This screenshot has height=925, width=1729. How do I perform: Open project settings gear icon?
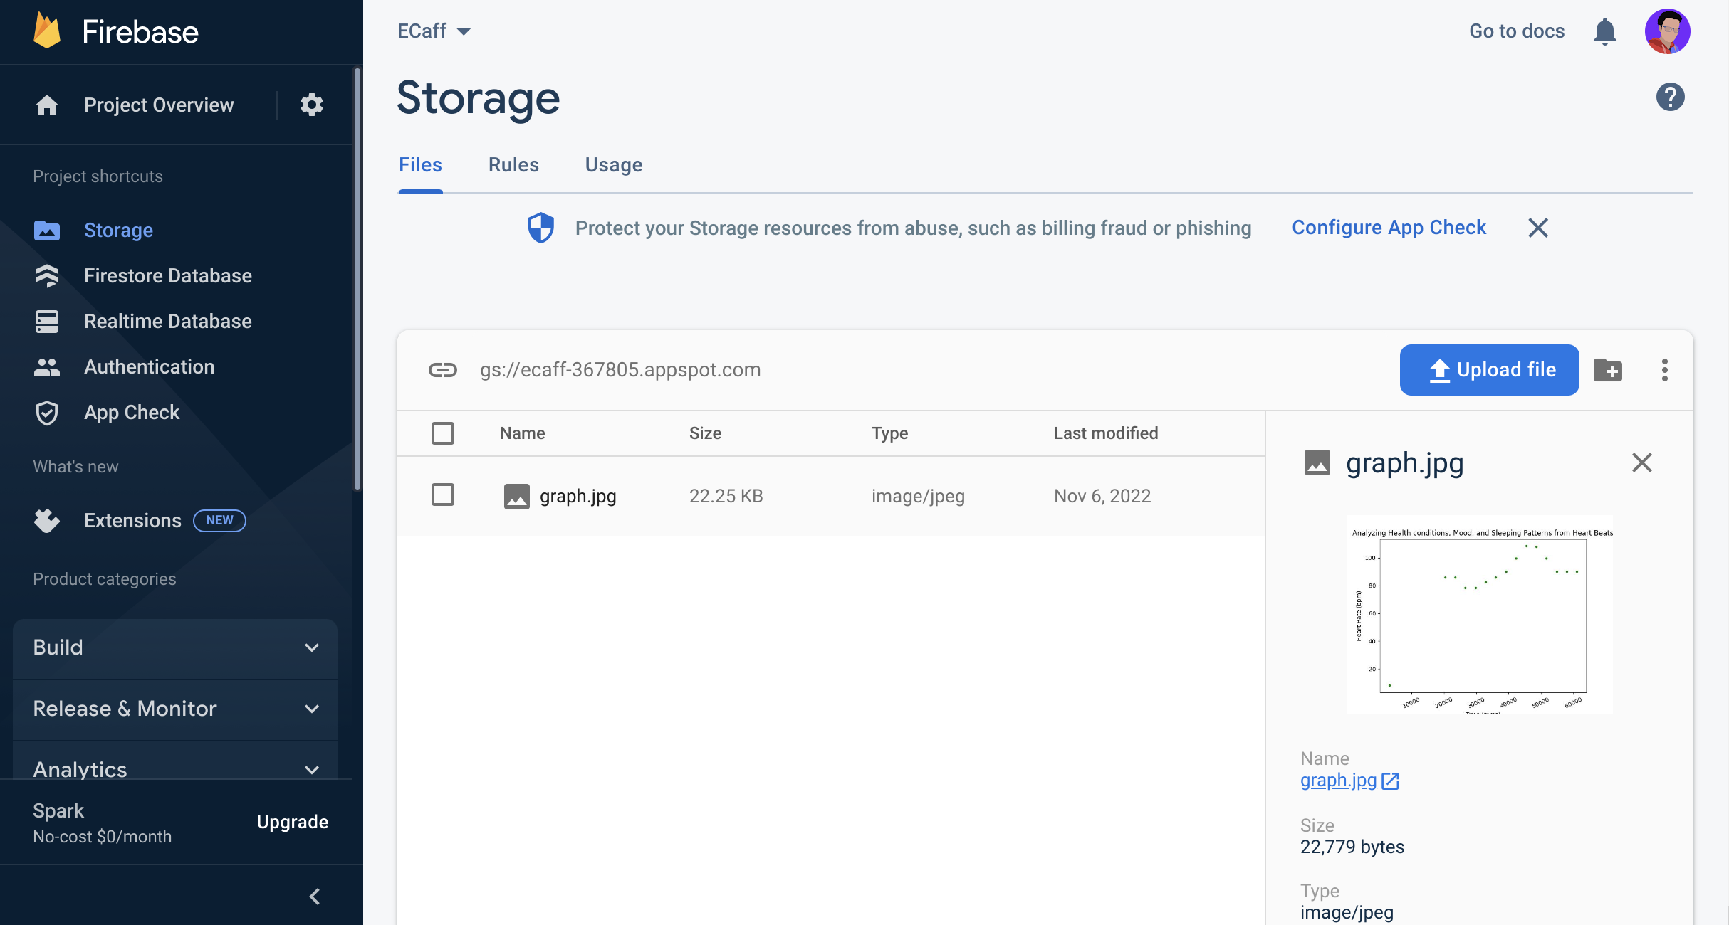311,105
